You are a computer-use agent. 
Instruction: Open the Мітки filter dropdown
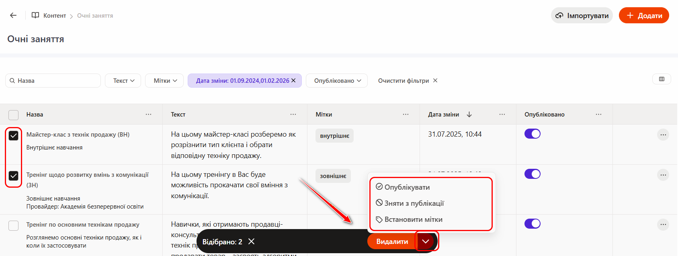(164, 80)
